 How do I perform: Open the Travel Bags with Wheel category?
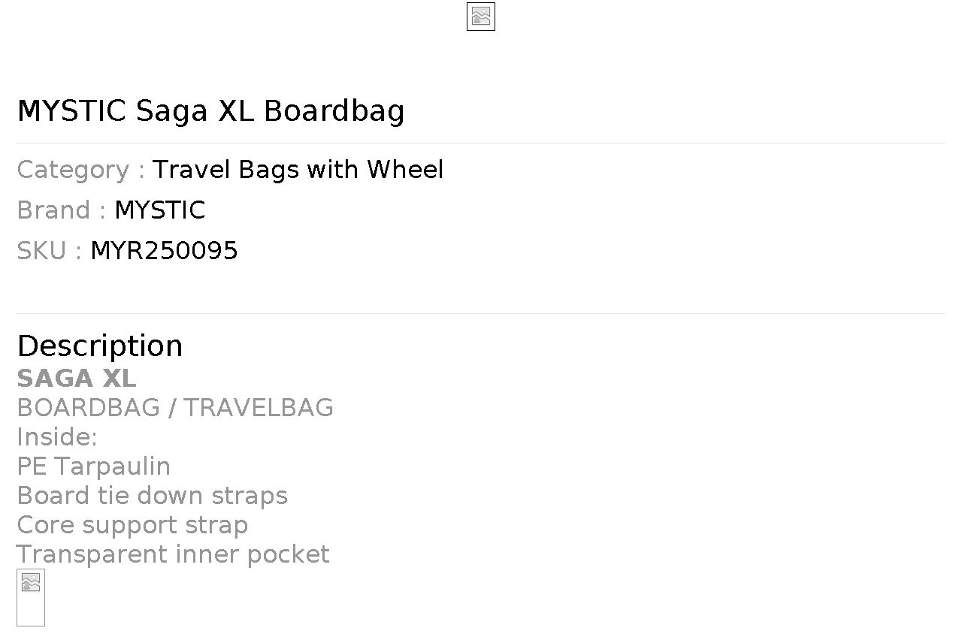tap(298, 170)
